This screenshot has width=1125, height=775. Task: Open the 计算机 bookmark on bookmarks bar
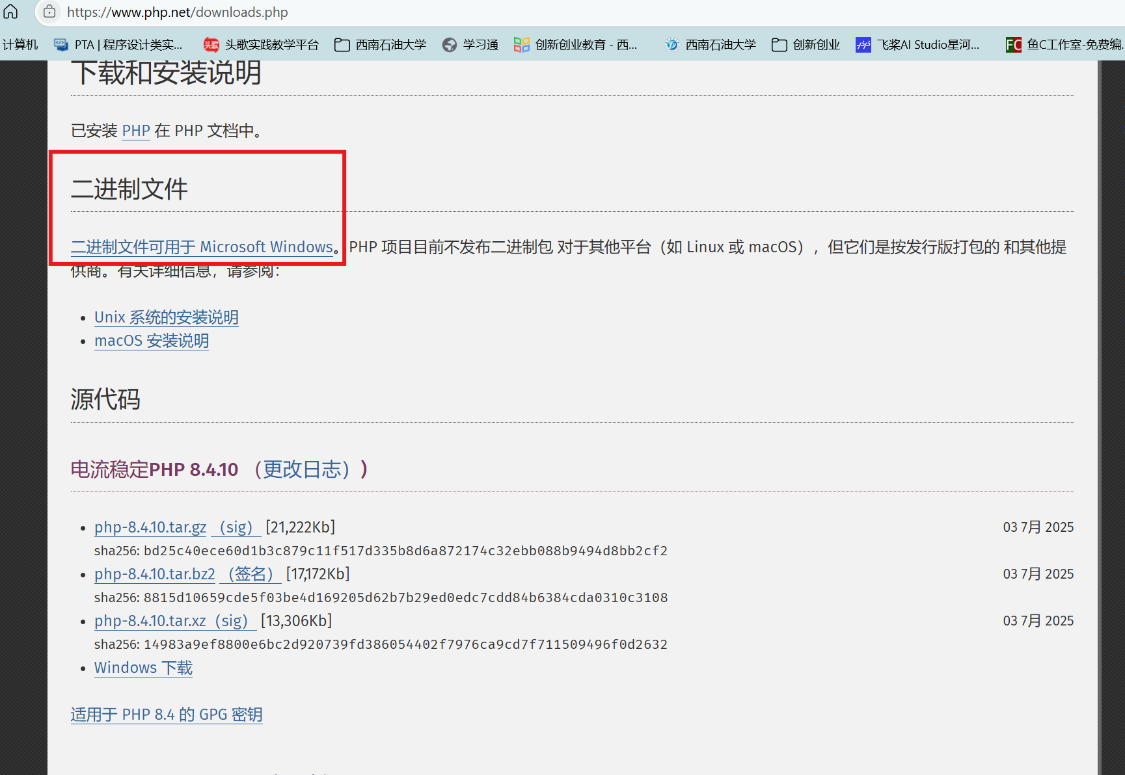(x=20, y=44)
